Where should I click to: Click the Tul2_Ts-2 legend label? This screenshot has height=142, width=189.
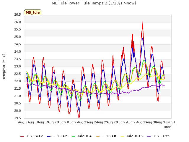pyautogui.click(x=60, y=136)
